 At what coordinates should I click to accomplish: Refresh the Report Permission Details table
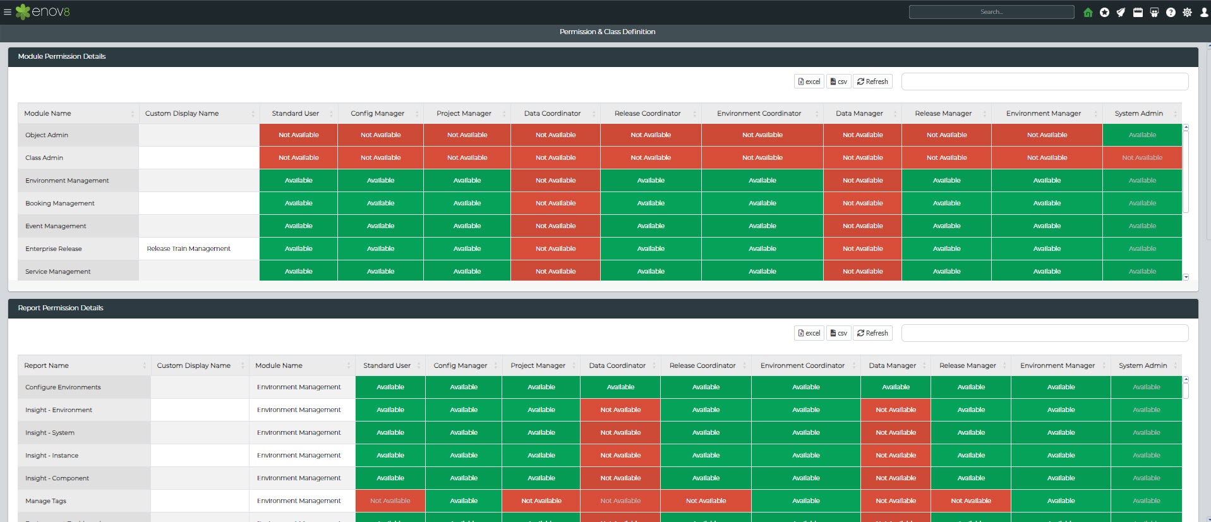[x=872, y=333]
